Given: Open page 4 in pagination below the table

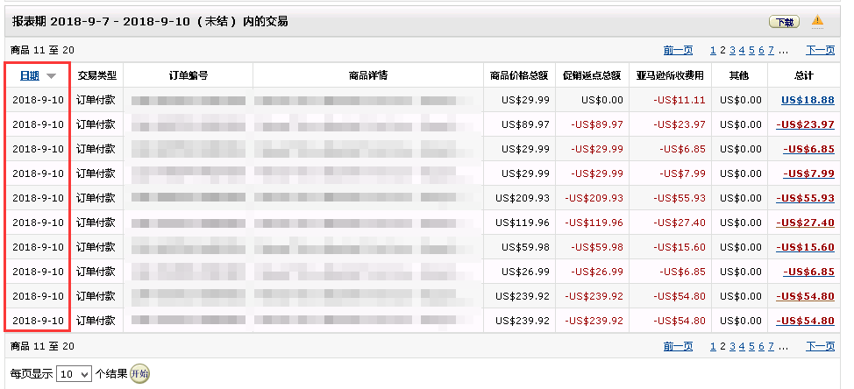Looking at the screenshot, I should (742, 346).
